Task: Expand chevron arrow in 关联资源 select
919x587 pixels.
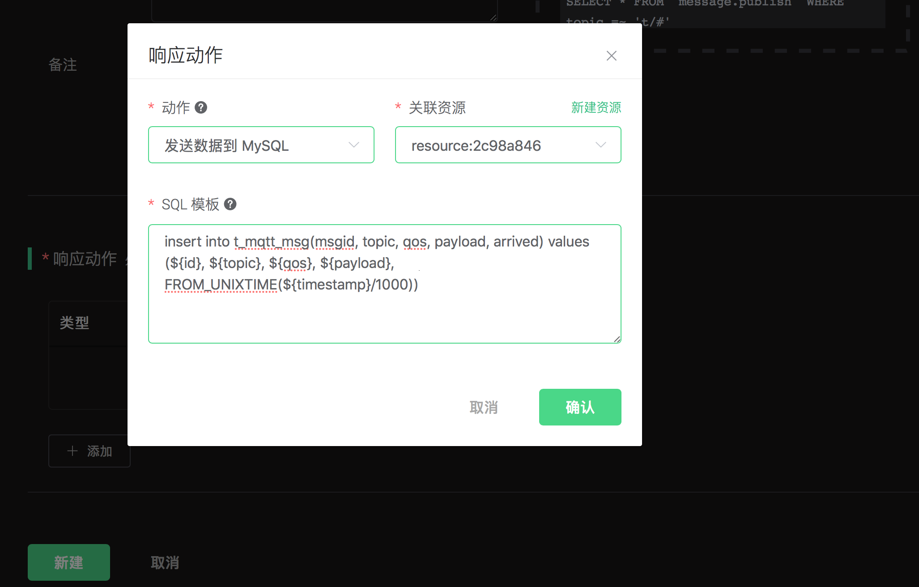Action: (x=600, y=145)
